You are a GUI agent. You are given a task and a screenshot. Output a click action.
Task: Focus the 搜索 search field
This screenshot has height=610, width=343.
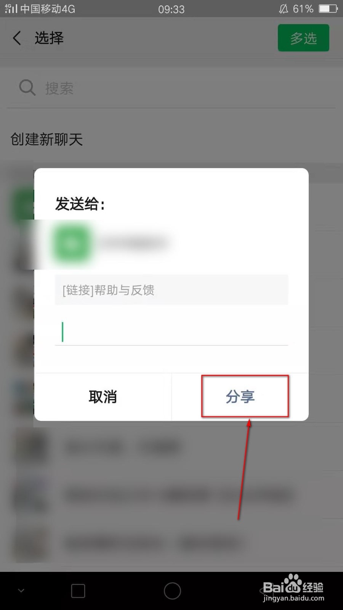pyautogui.click(x=171, y=88)
